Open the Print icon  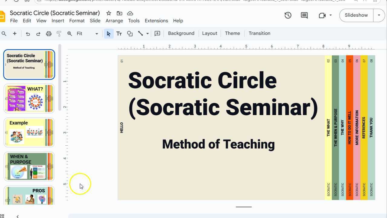point(49,34)
